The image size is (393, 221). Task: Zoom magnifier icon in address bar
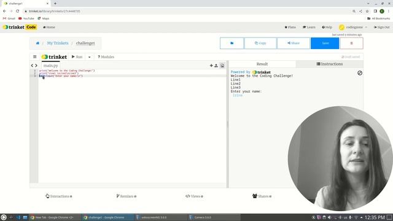coord(354,11)
